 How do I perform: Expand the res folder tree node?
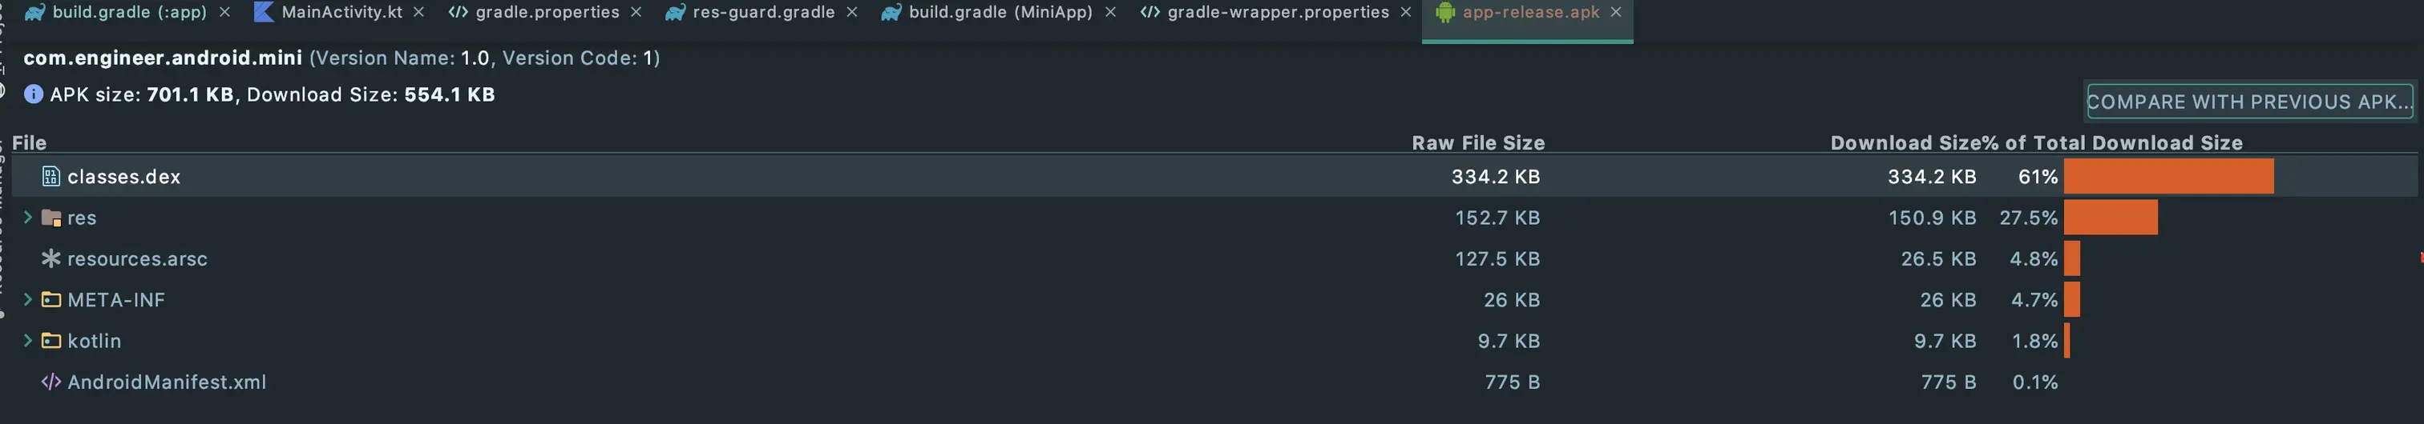pos(27,217)
